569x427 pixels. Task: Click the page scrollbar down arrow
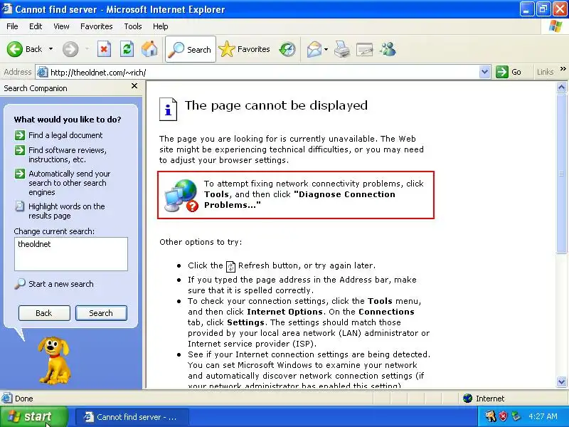point(561,381)
